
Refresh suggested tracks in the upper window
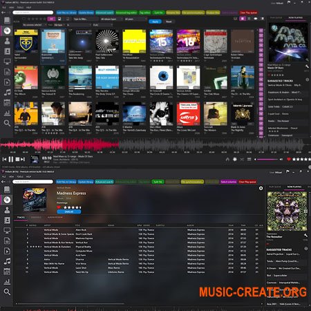coord(307,79)
